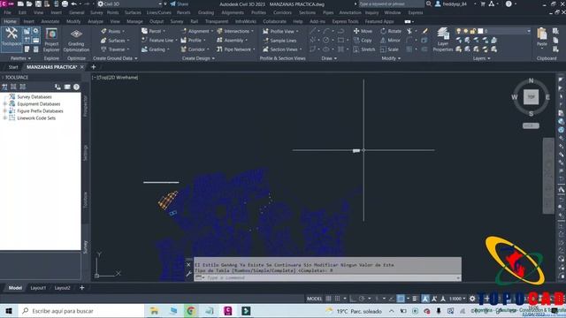This screenshot has height=318, width=566.
Task: Click the Intersections button
Action: [x=235, y=32]
